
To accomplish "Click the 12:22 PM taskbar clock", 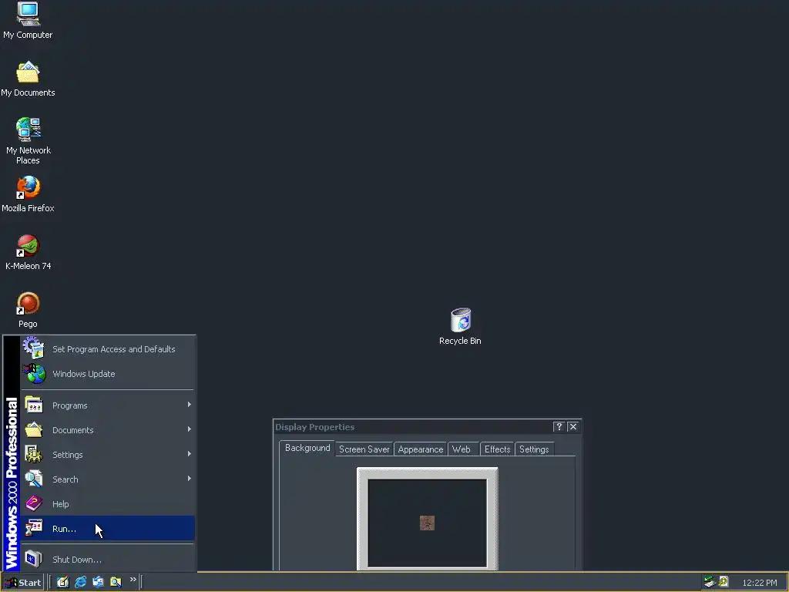I will click(x=759, y=583).
